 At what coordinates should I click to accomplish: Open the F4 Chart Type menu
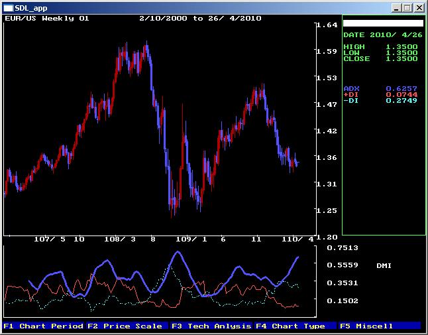pos(295,326)
